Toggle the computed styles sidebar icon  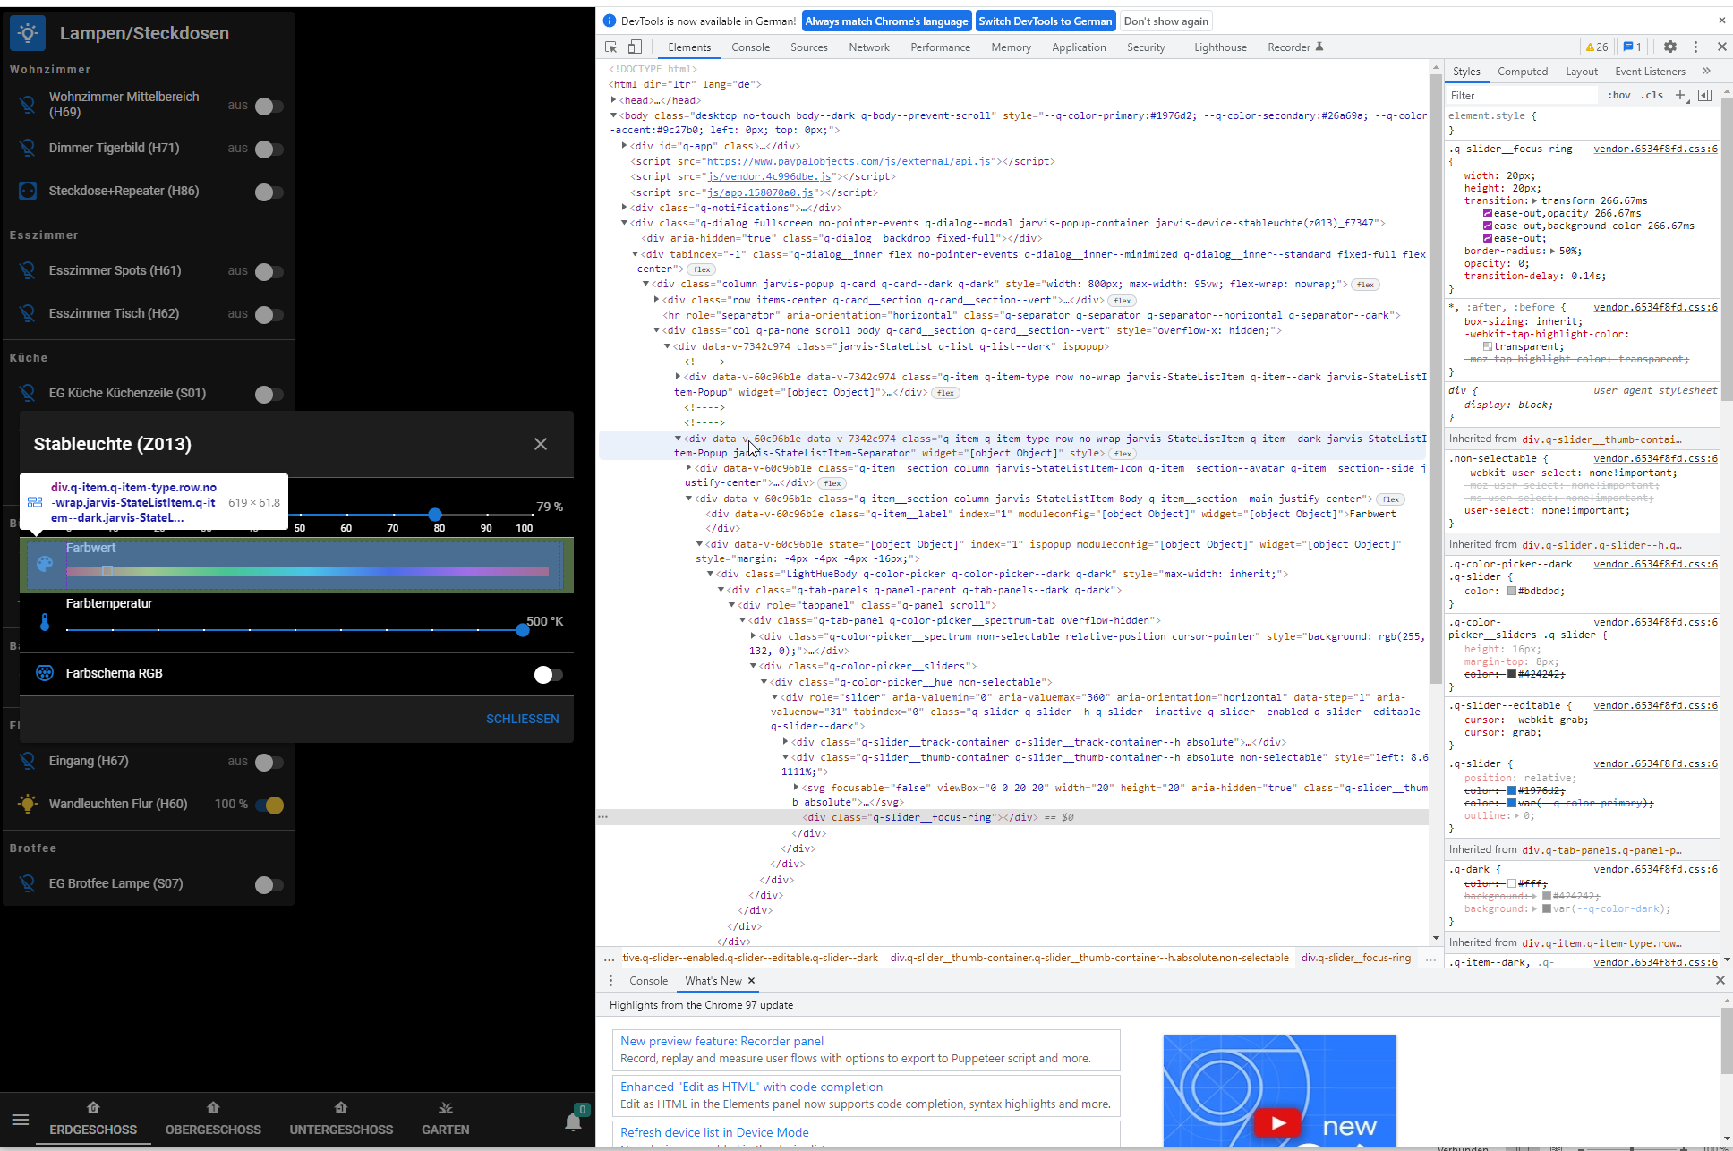(x=1704, y=95)
